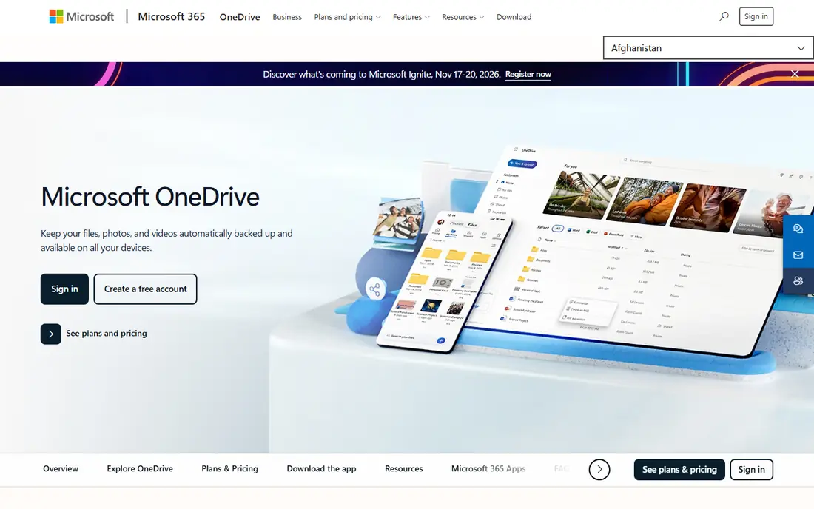
Task: Open the OneDrive header link
Action: 240,17
